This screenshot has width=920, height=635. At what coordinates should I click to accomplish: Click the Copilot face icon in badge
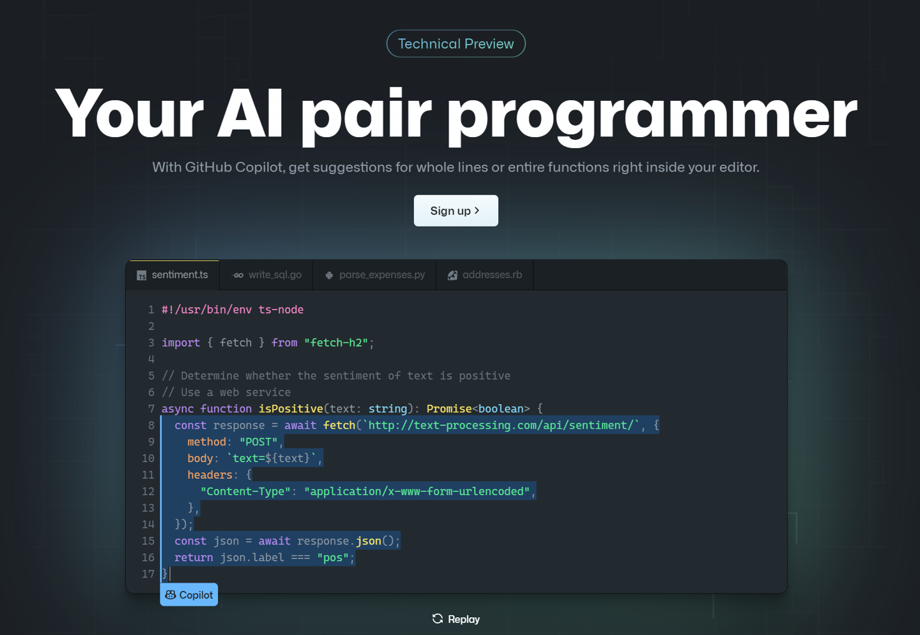click(x=171, y=595)
